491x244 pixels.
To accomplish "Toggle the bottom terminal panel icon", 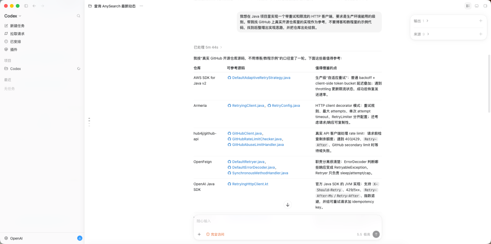I will tap(476, 6).
